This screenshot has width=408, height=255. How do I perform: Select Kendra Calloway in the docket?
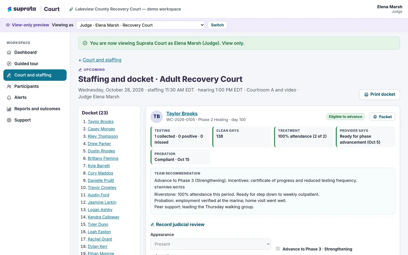[x=103, y=217]
